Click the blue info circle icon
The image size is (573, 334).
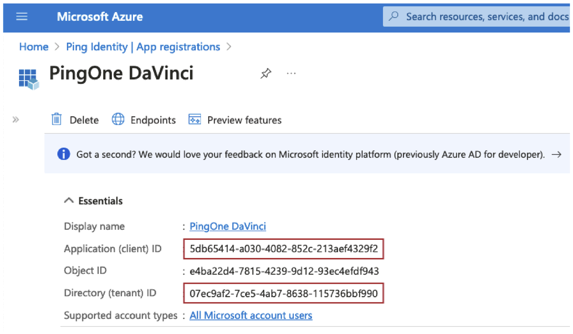[x=64, y=154]
